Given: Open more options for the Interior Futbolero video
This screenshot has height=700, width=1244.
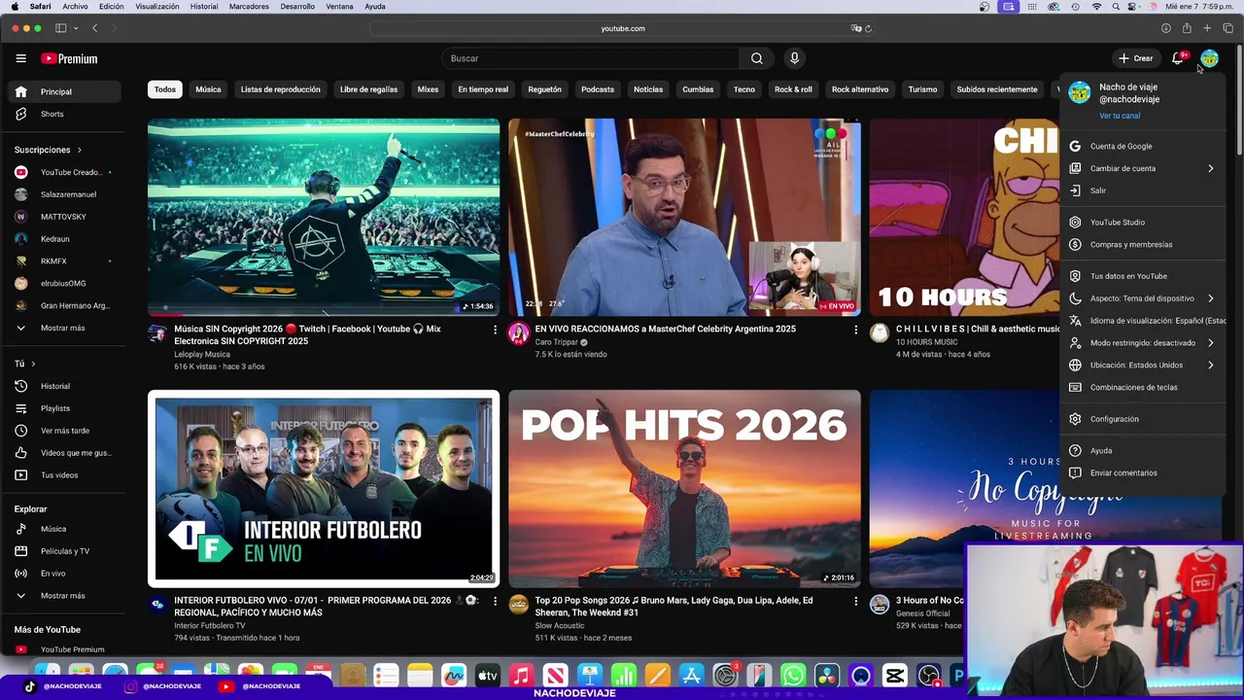Looking at the screenshot, I should pos(495,602).
